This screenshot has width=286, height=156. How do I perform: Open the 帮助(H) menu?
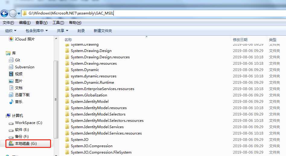[75, 23]
